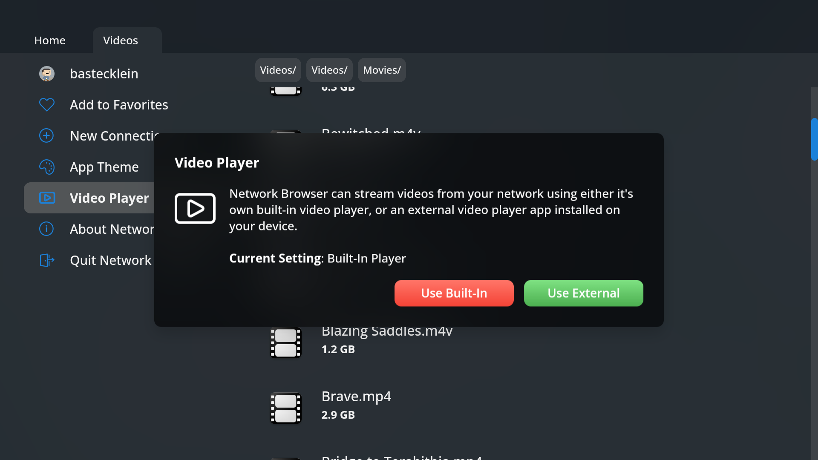The width and height of the screenshot is (818, 460).
Task: Open App Theme via the palette icon
Action: click(46, 167)
